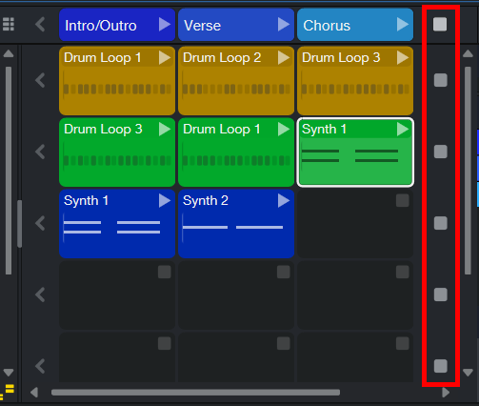
Task: Launch the Verse scene
Action: pos(284,25)
